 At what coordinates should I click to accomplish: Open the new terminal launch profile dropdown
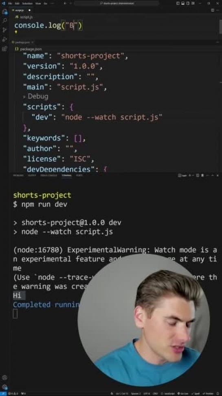pos(193,175)
